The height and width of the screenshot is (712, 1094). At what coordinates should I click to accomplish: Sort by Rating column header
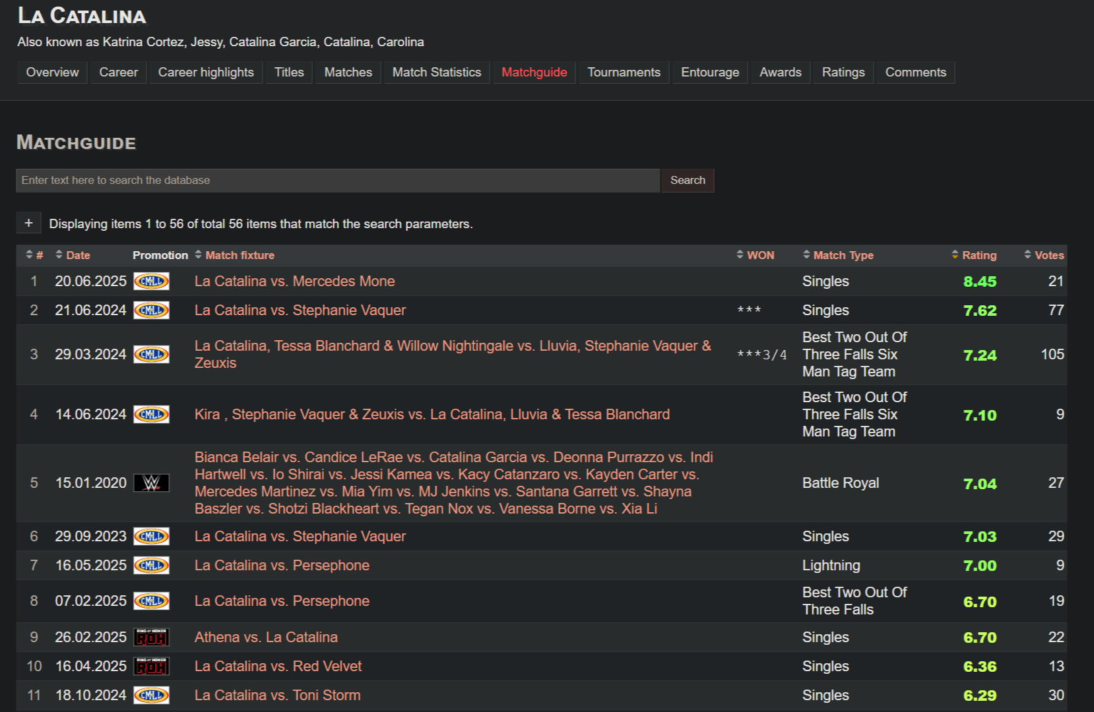coord(974,255)
